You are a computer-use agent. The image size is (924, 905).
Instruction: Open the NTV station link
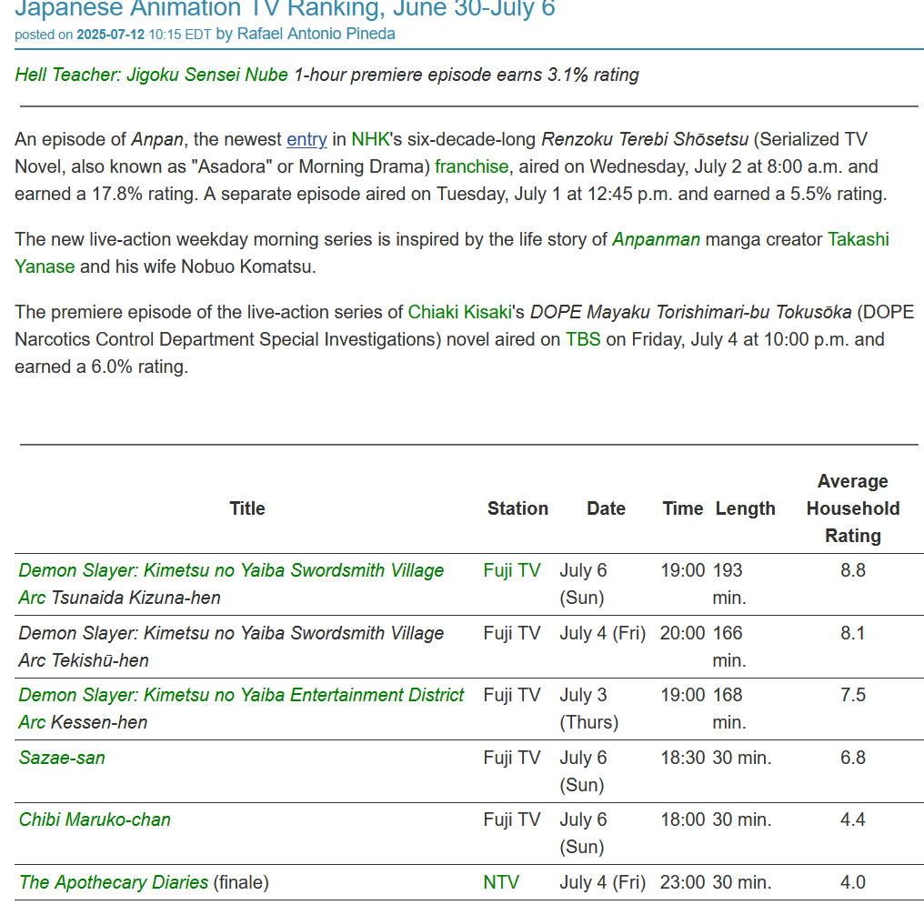tap(501, 882)
